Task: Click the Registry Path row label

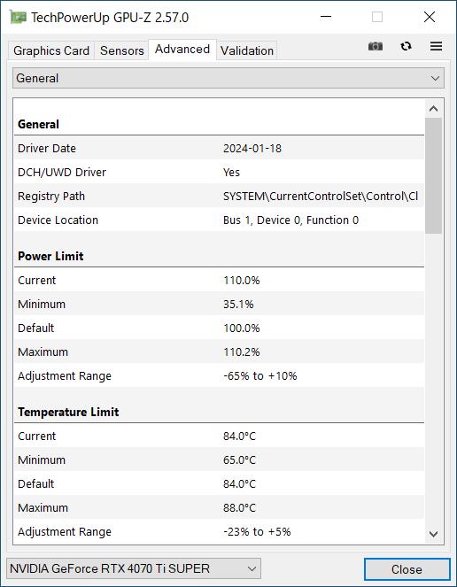Action: coord(51,197)
